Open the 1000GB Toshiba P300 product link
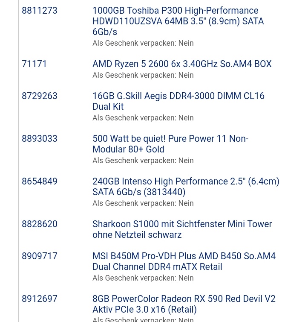This screenshot has width=285, height=322. click(178, 21)
